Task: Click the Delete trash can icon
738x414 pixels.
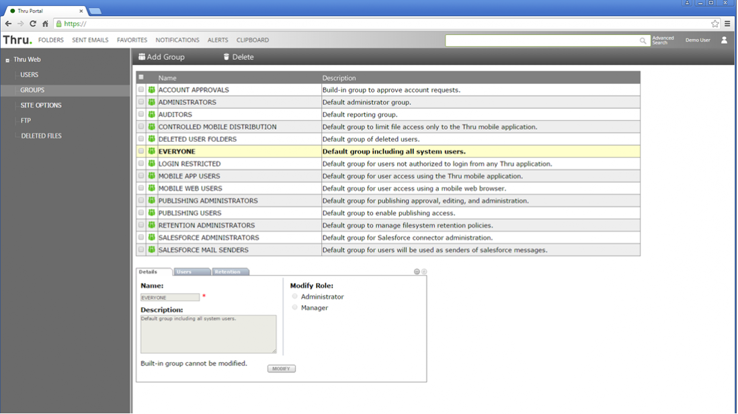Action: 227,57
